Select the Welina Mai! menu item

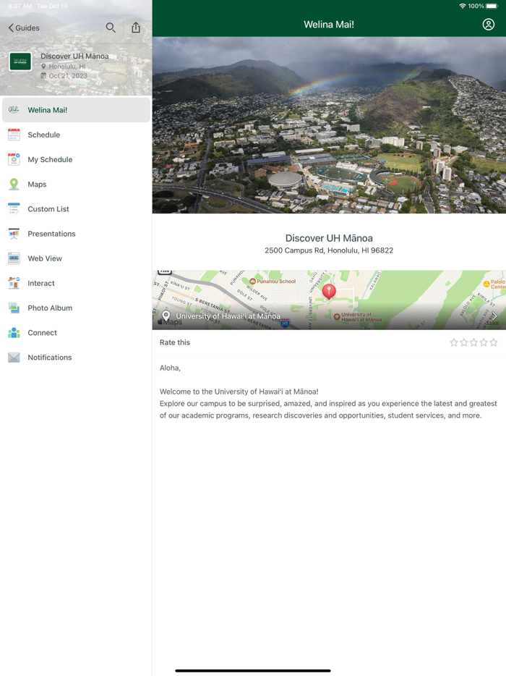pos(76,110)
